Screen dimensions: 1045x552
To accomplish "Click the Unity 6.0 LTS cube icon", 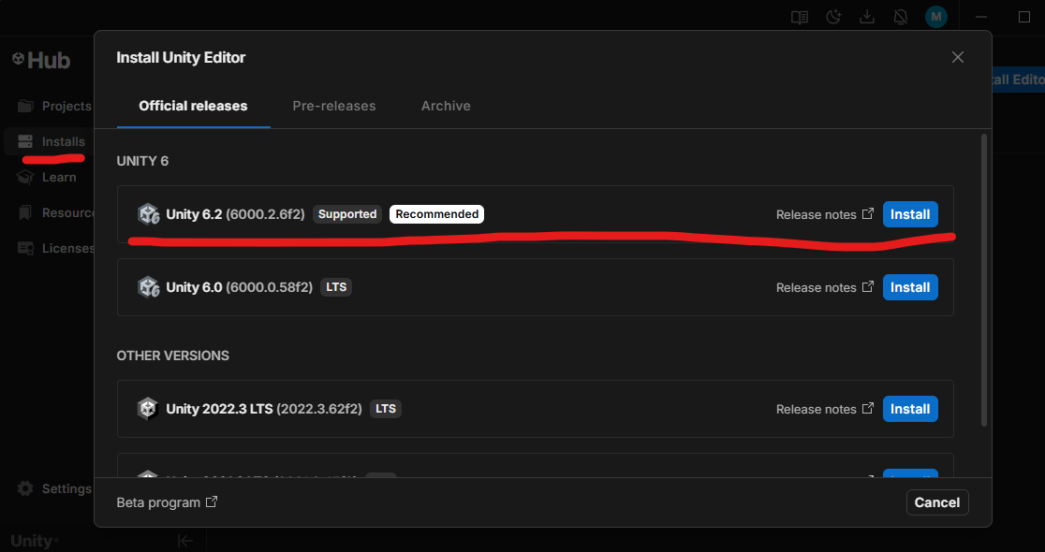I will (x=148, y=287).
